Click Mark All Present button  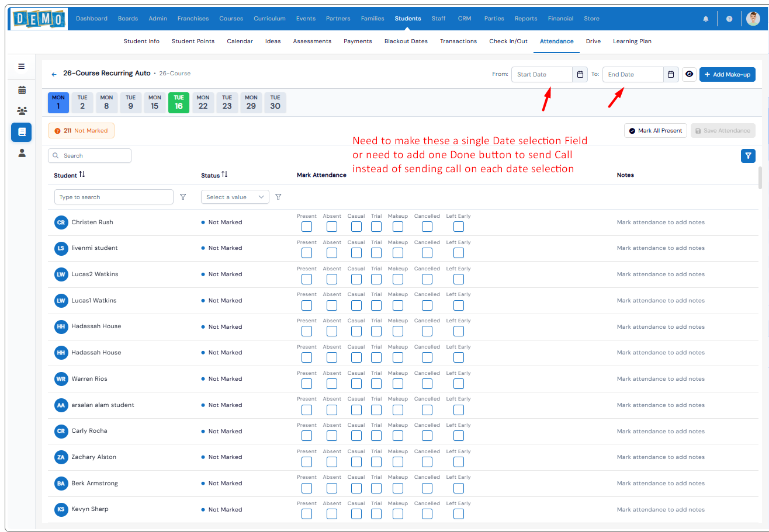(x=656, y=131)
